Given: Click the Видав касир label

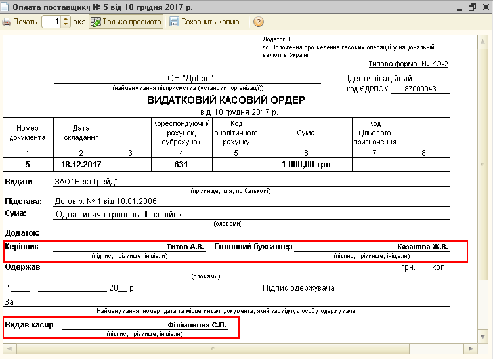Looking at the screenshot, I should tap(30, 325).
